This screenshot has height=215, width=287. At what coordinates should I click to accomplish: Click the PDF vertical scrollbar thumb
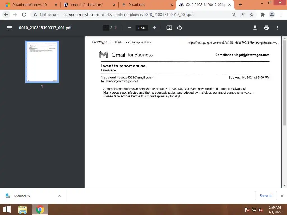pyautogui.click(x=284, y=83)
